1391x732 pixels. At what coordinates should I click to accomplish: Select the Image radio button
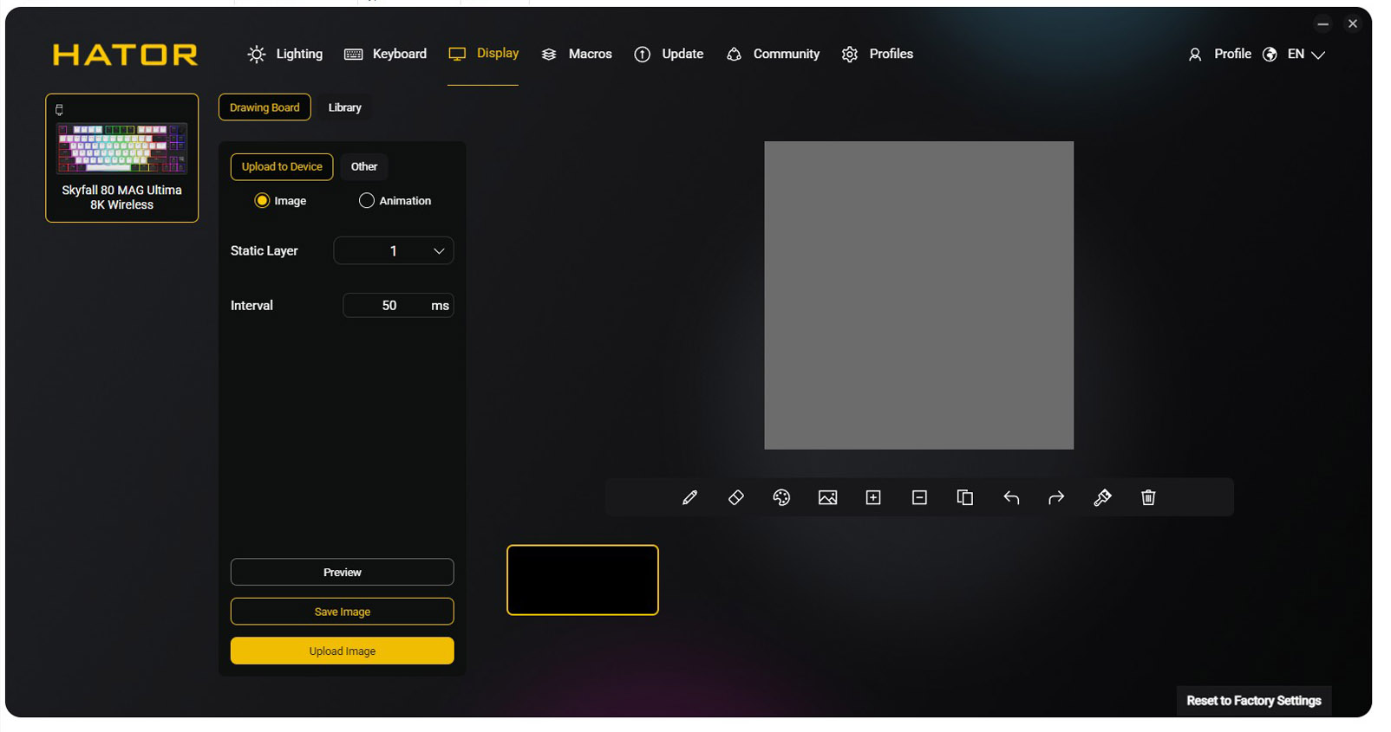pyautogui.click(x=262, y=201)
